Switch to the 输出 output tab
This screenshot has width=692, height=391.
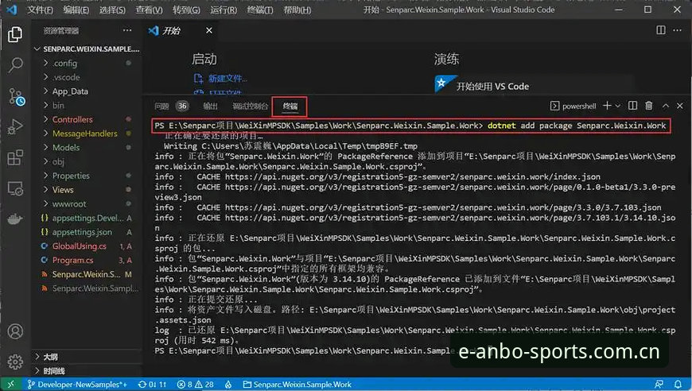[211, 106]
